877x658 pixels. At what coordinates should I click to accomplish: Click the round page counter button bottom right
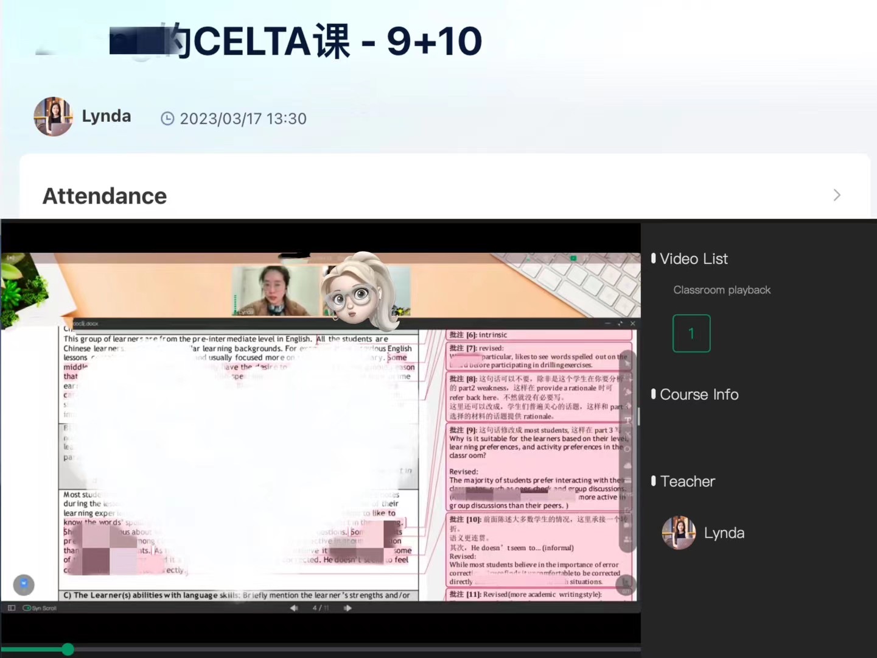(625, 585)
